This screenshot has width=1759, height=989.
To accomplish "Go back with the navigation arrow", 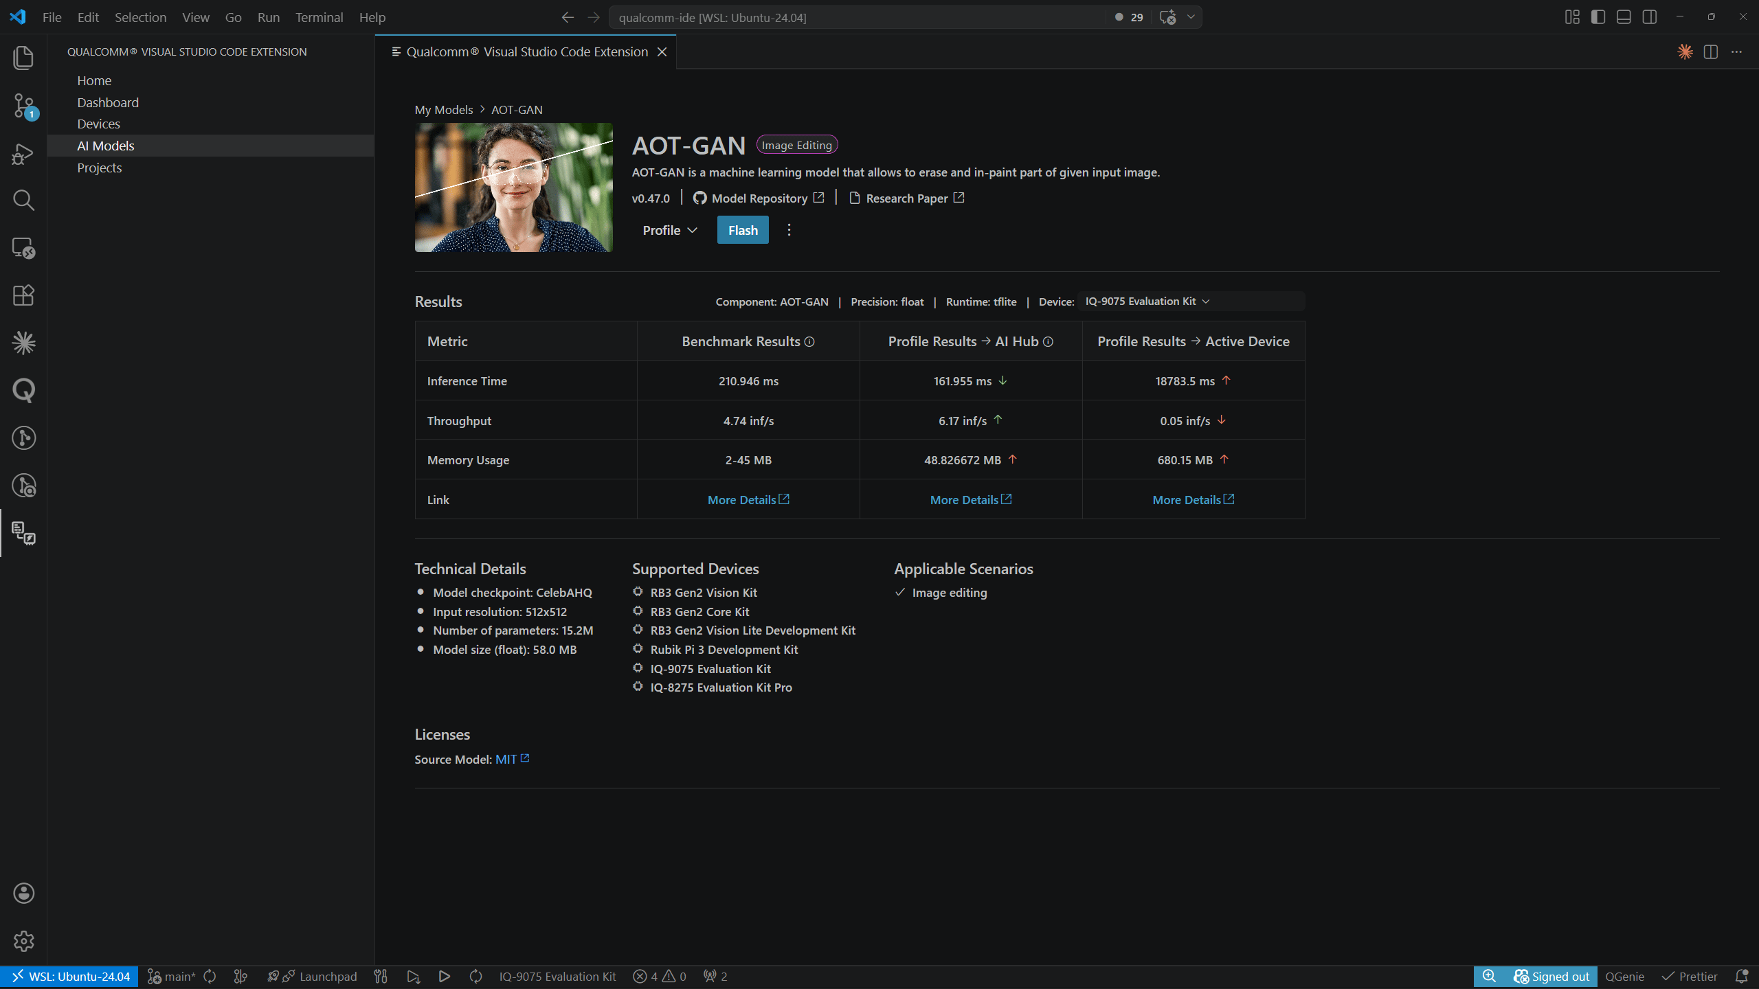I will [x=568, y=17].
